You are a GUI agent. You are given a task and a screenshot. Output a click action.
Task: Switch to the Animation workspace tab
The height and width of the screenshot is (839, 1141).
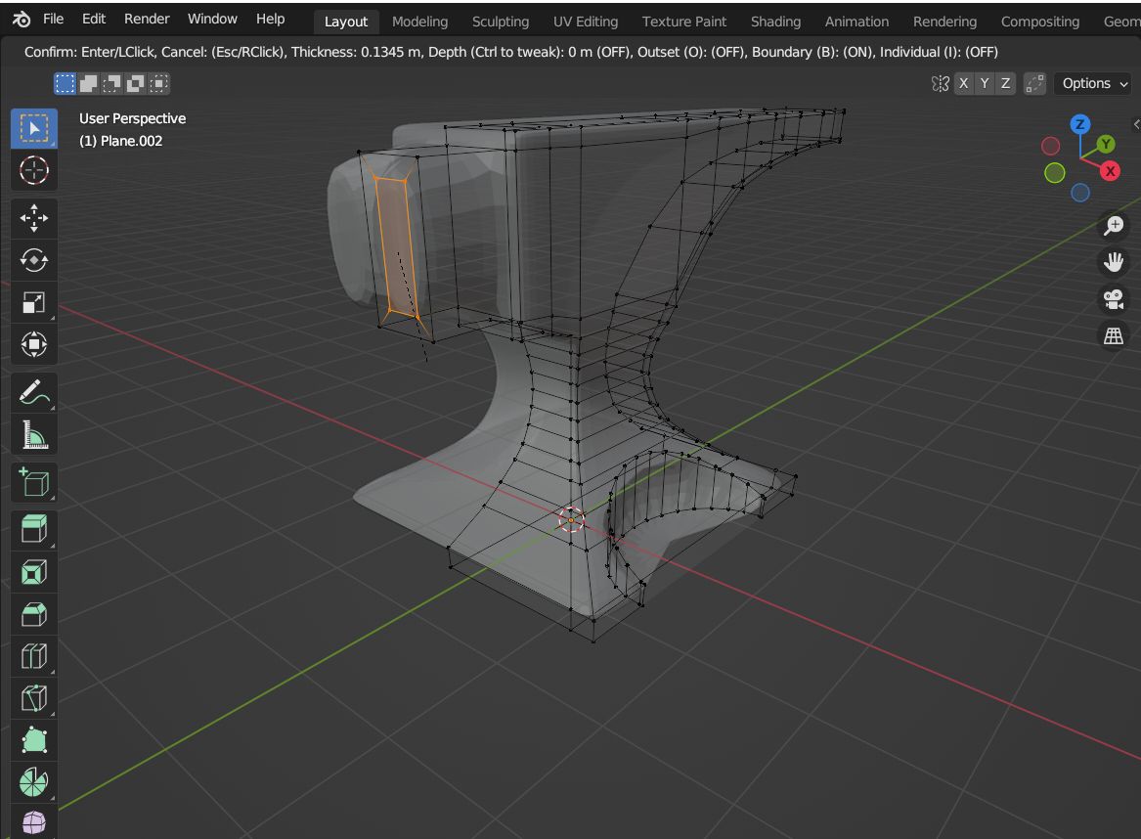(x=856, y=22)
